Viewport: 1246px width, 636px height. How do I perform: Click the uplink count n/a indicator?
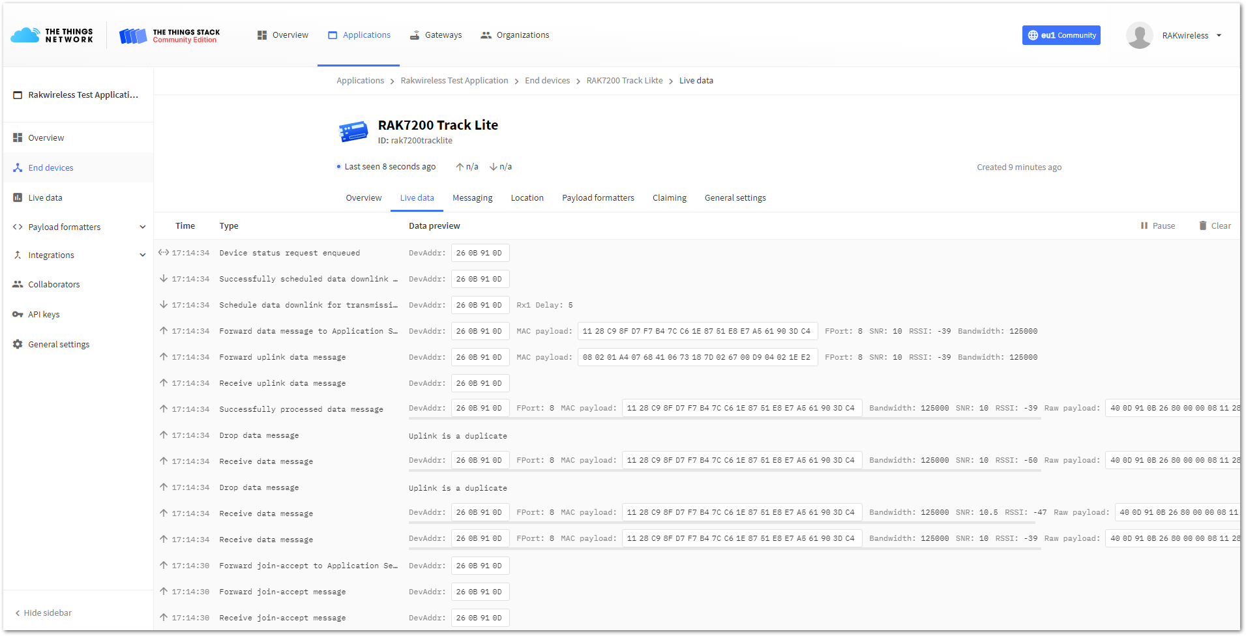[x=467, y=167]
